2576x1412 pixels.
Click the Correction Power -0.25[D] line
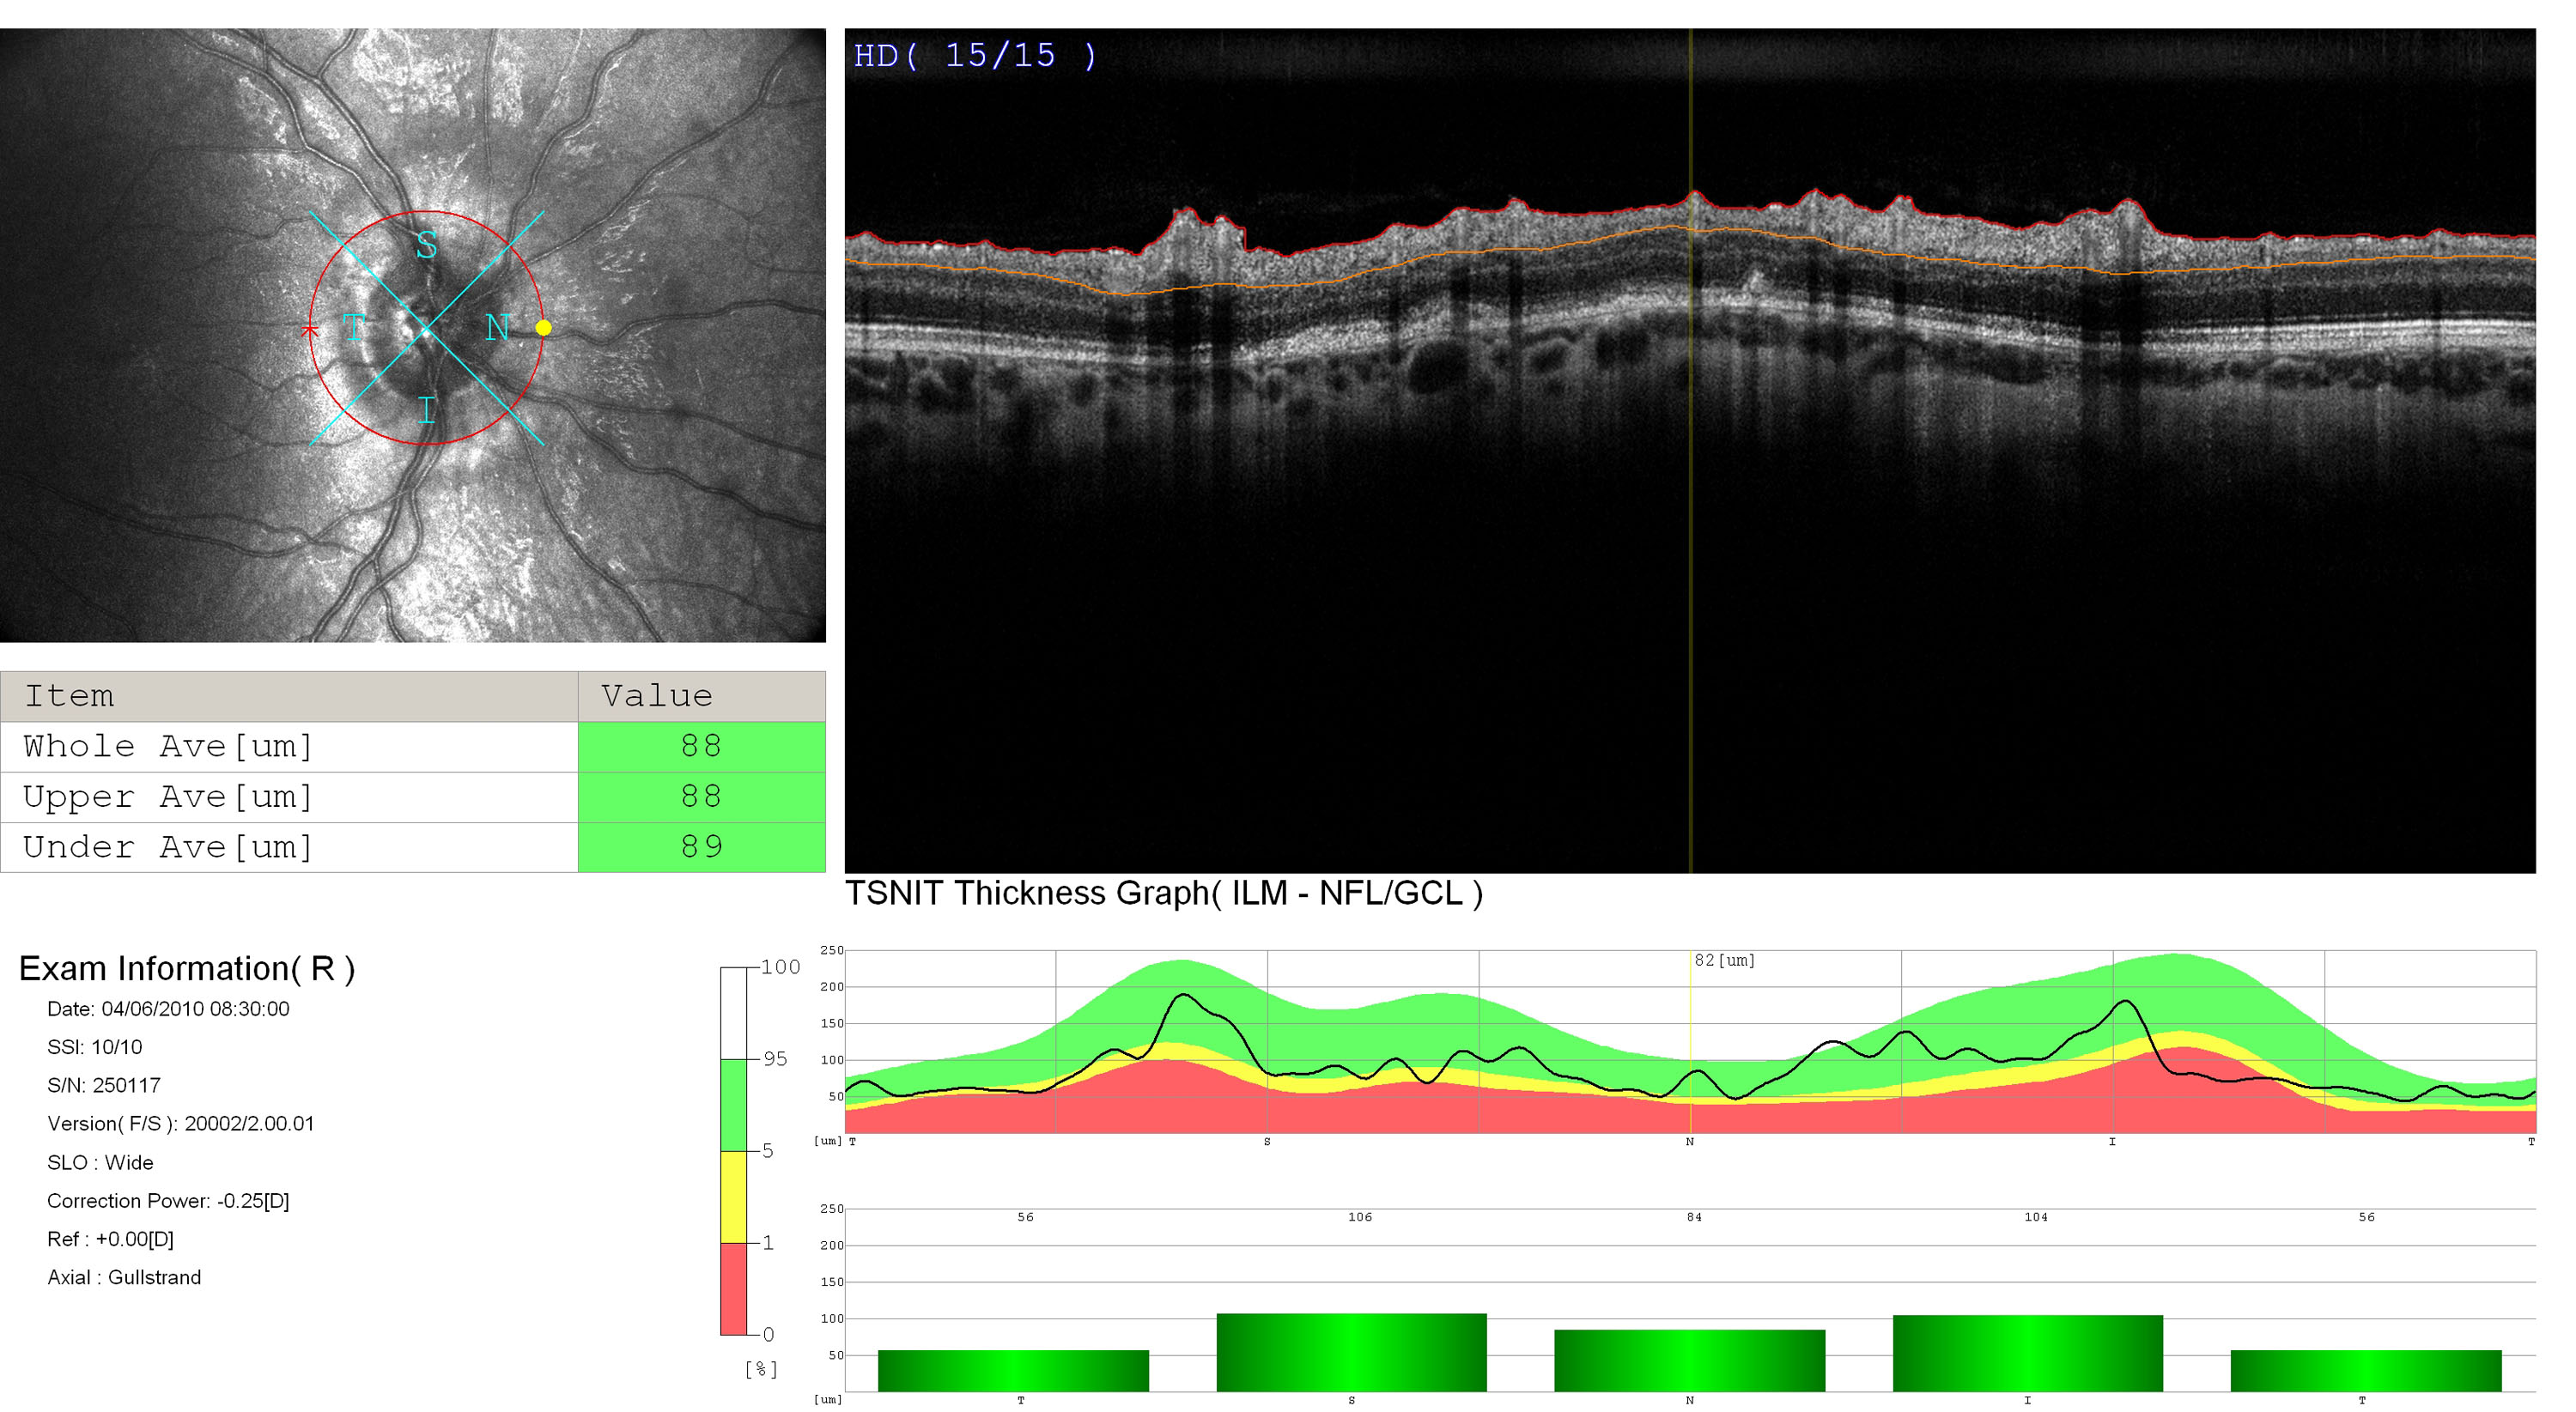click(168, 1201)
